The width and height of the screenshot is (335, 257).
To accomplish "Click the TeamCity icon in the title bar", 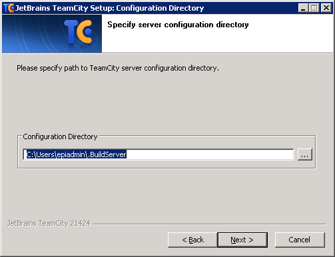I will click(x=9, y=8).
